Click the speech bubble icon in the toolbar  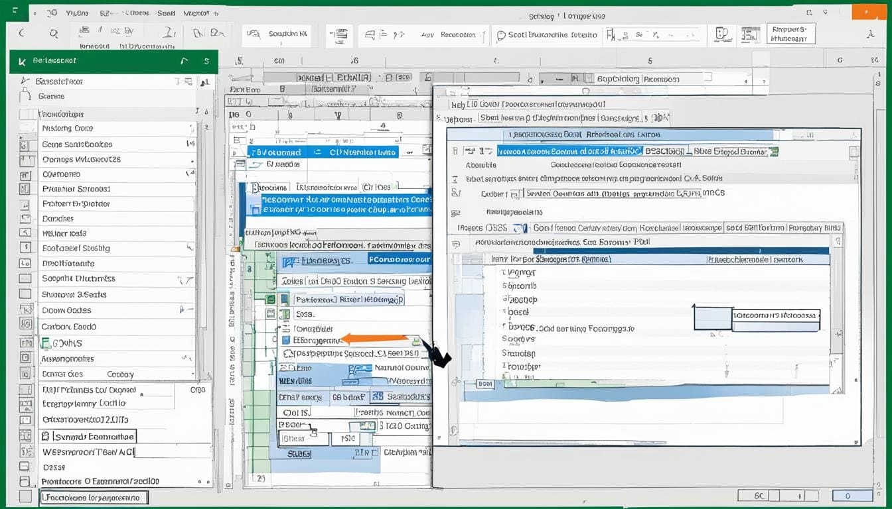coord(502,35)
